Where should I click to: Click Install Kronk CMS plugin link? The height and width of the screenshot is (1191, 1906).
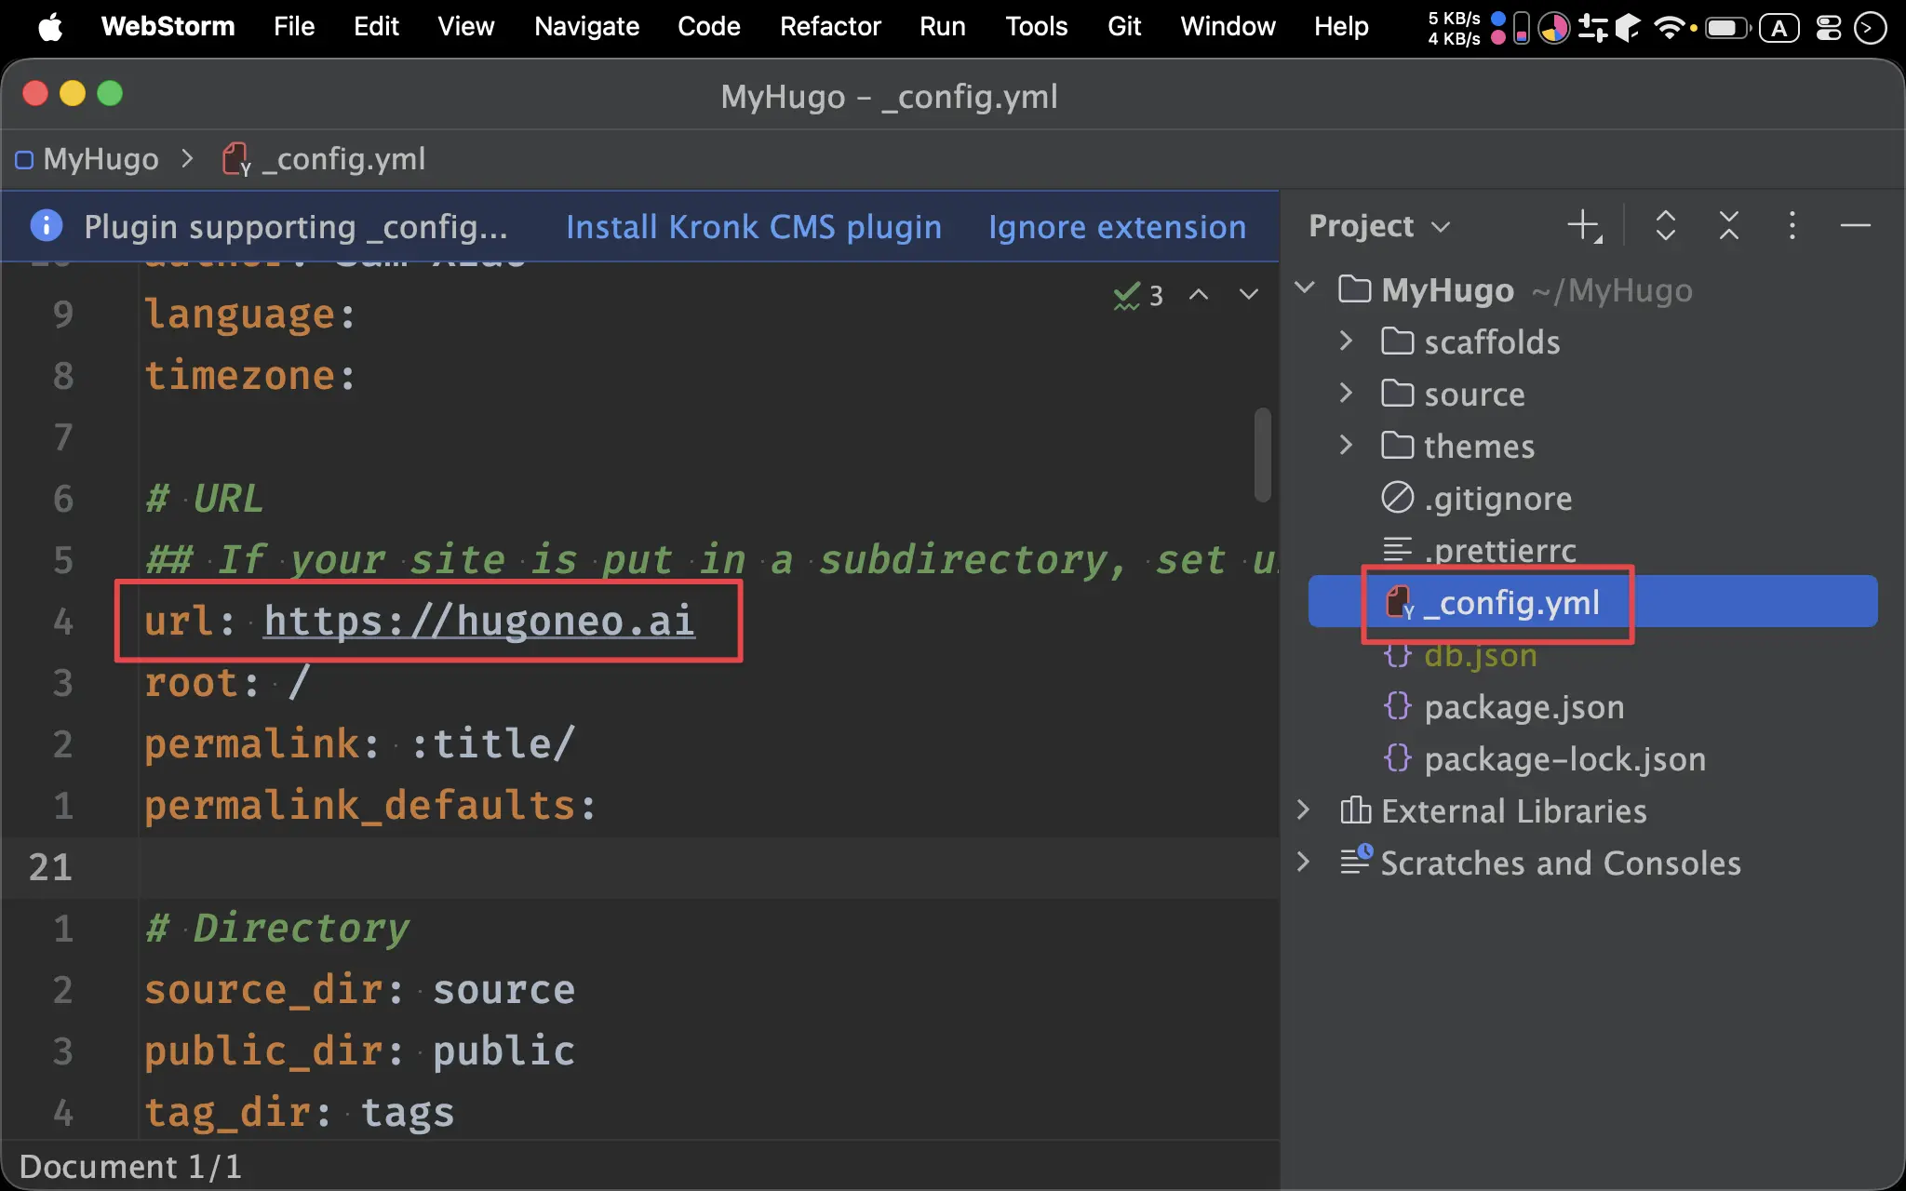pyautogui.click(x=754, y=227)
